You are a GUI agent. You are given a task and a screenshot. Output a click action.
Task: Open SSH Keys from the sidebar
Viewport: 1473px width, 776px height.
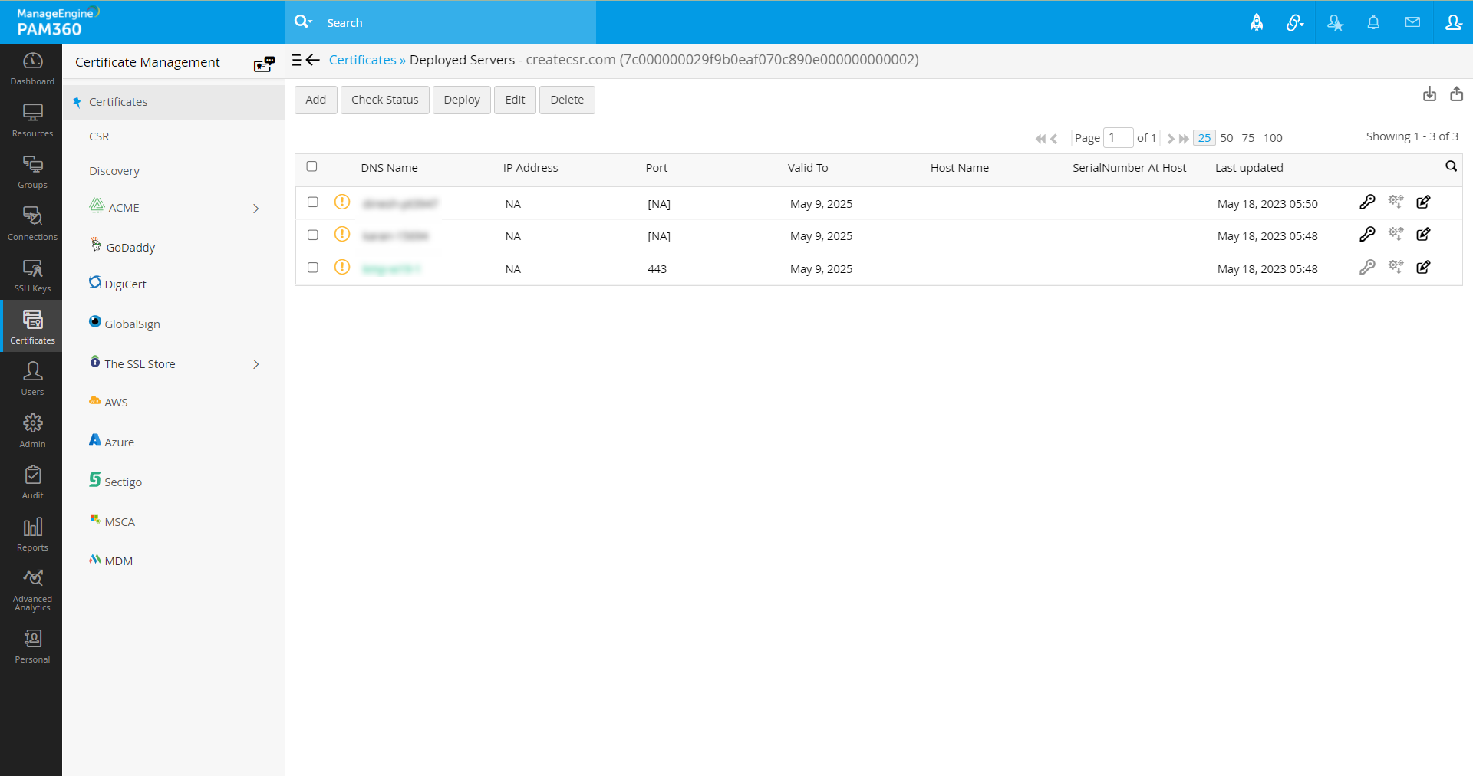(x=31, y=275)
